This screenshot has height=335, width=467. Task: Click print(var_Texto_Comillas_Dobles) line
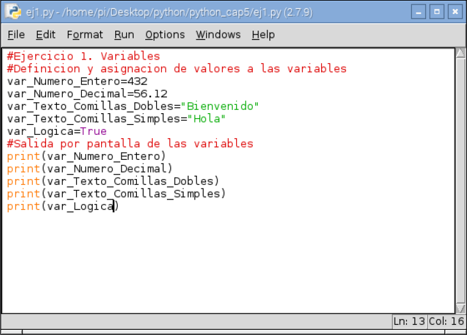pos(113,181)
